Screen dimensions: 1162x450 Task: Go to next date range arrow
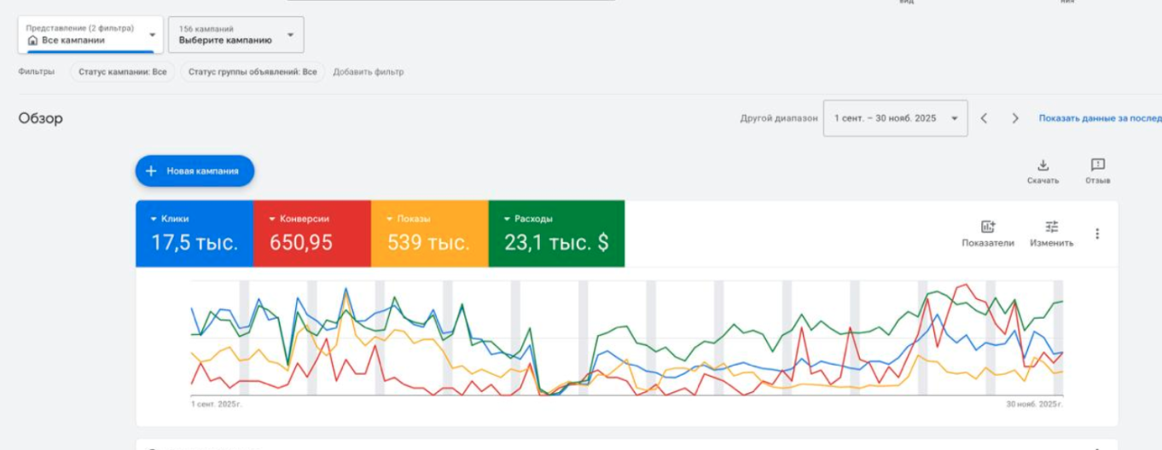click(x=1015, y=118)
